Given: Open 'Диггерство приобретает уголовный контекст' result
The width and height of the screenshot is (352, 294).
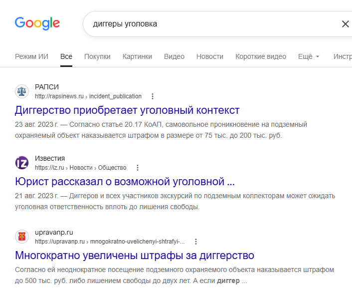Looking at the screenshot, I should point(127,110).
